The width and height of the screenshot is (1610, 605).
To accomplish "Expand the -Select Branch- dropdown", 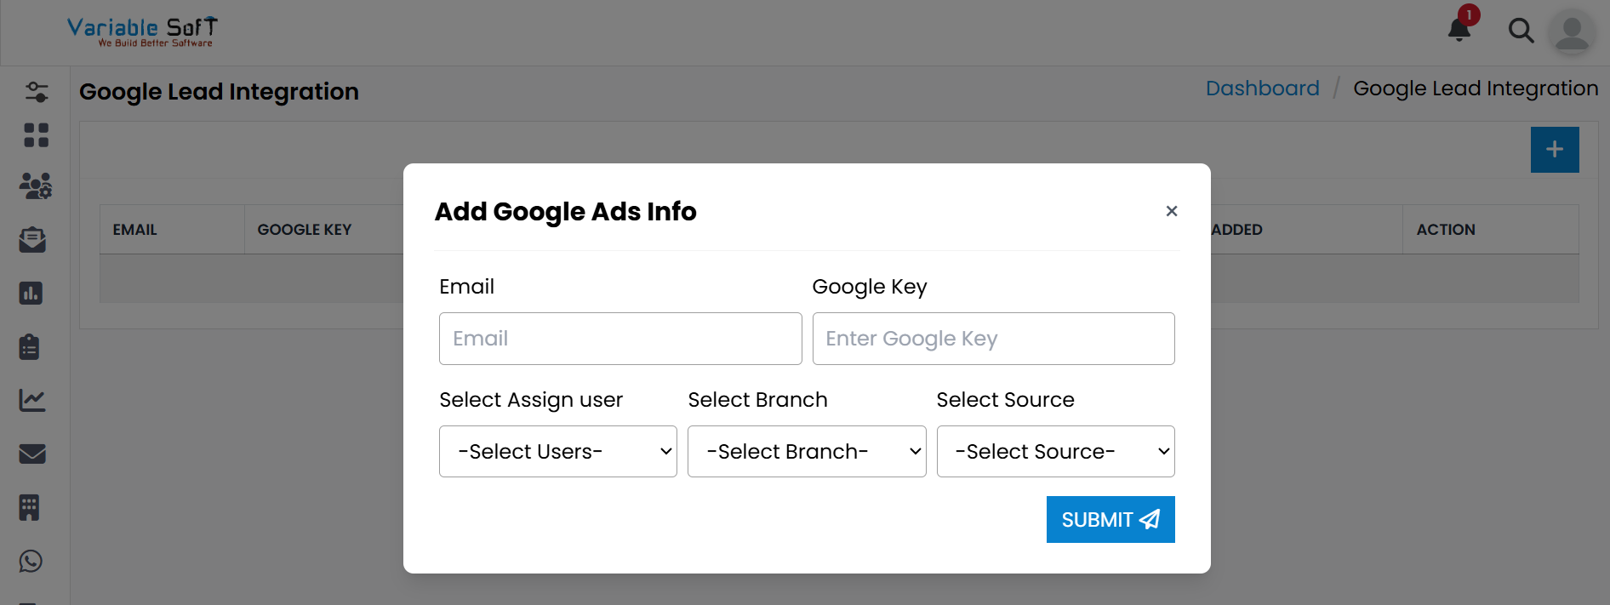I will click(806, 451).
